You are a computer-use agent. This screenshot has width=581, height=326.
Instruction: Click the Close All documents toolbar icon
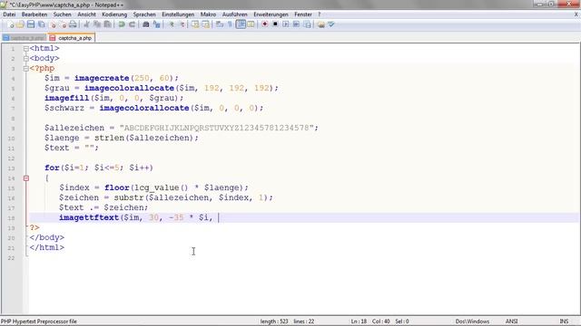pyautogui.click(x=63, y=24)
